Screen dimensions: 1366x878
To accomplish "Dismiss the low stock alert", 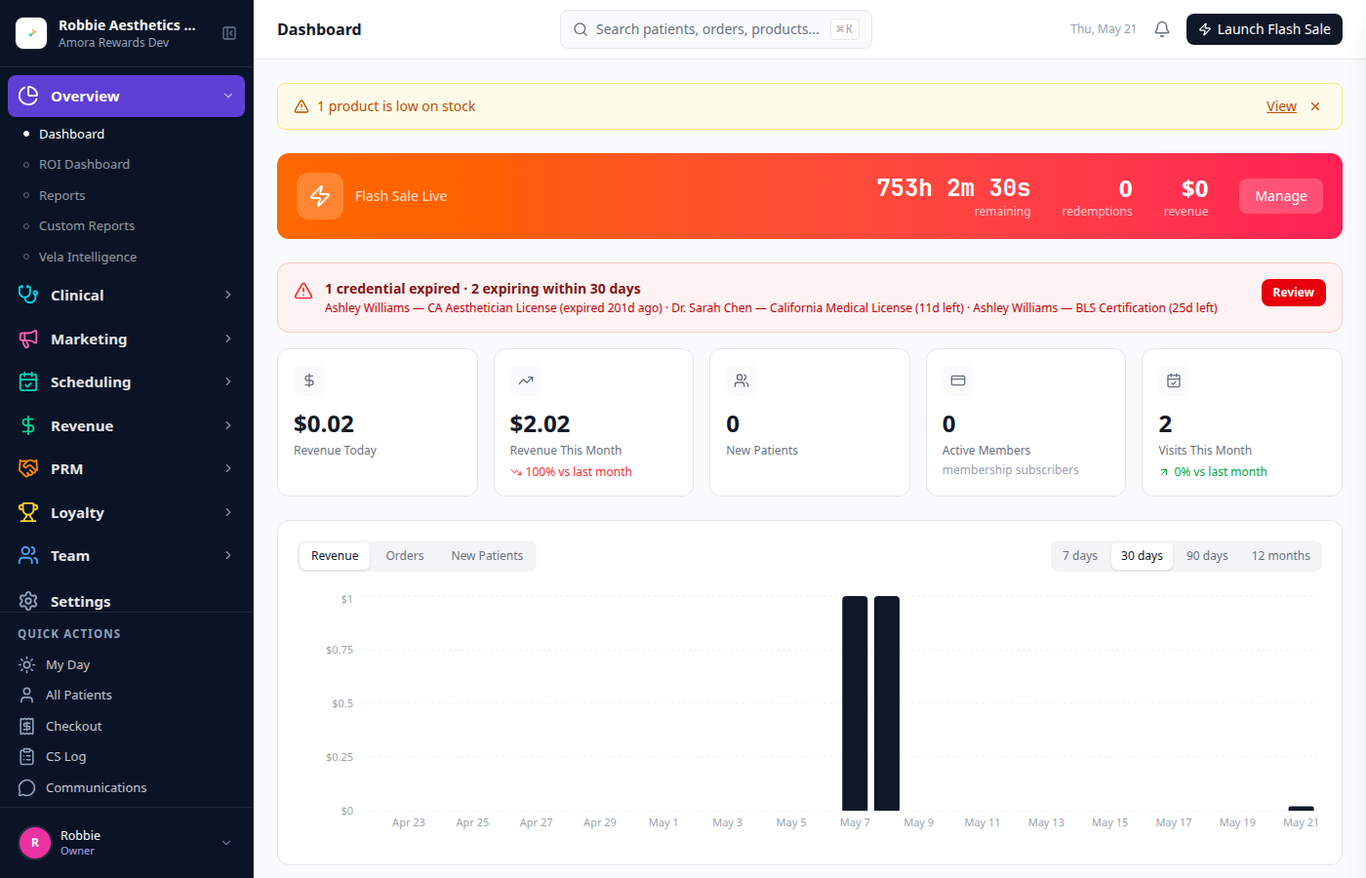I will point(1315,106).
